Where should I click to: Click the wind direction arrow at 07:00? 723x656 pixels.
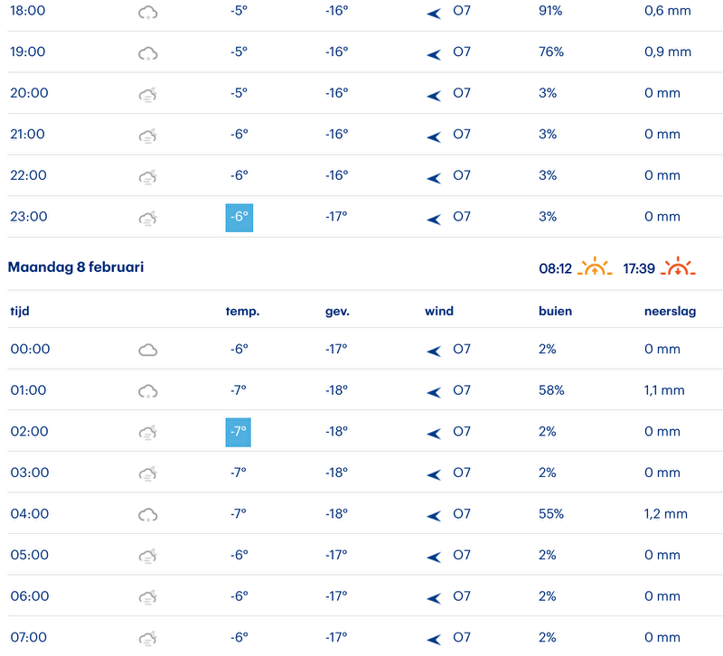tap(434, 639)
